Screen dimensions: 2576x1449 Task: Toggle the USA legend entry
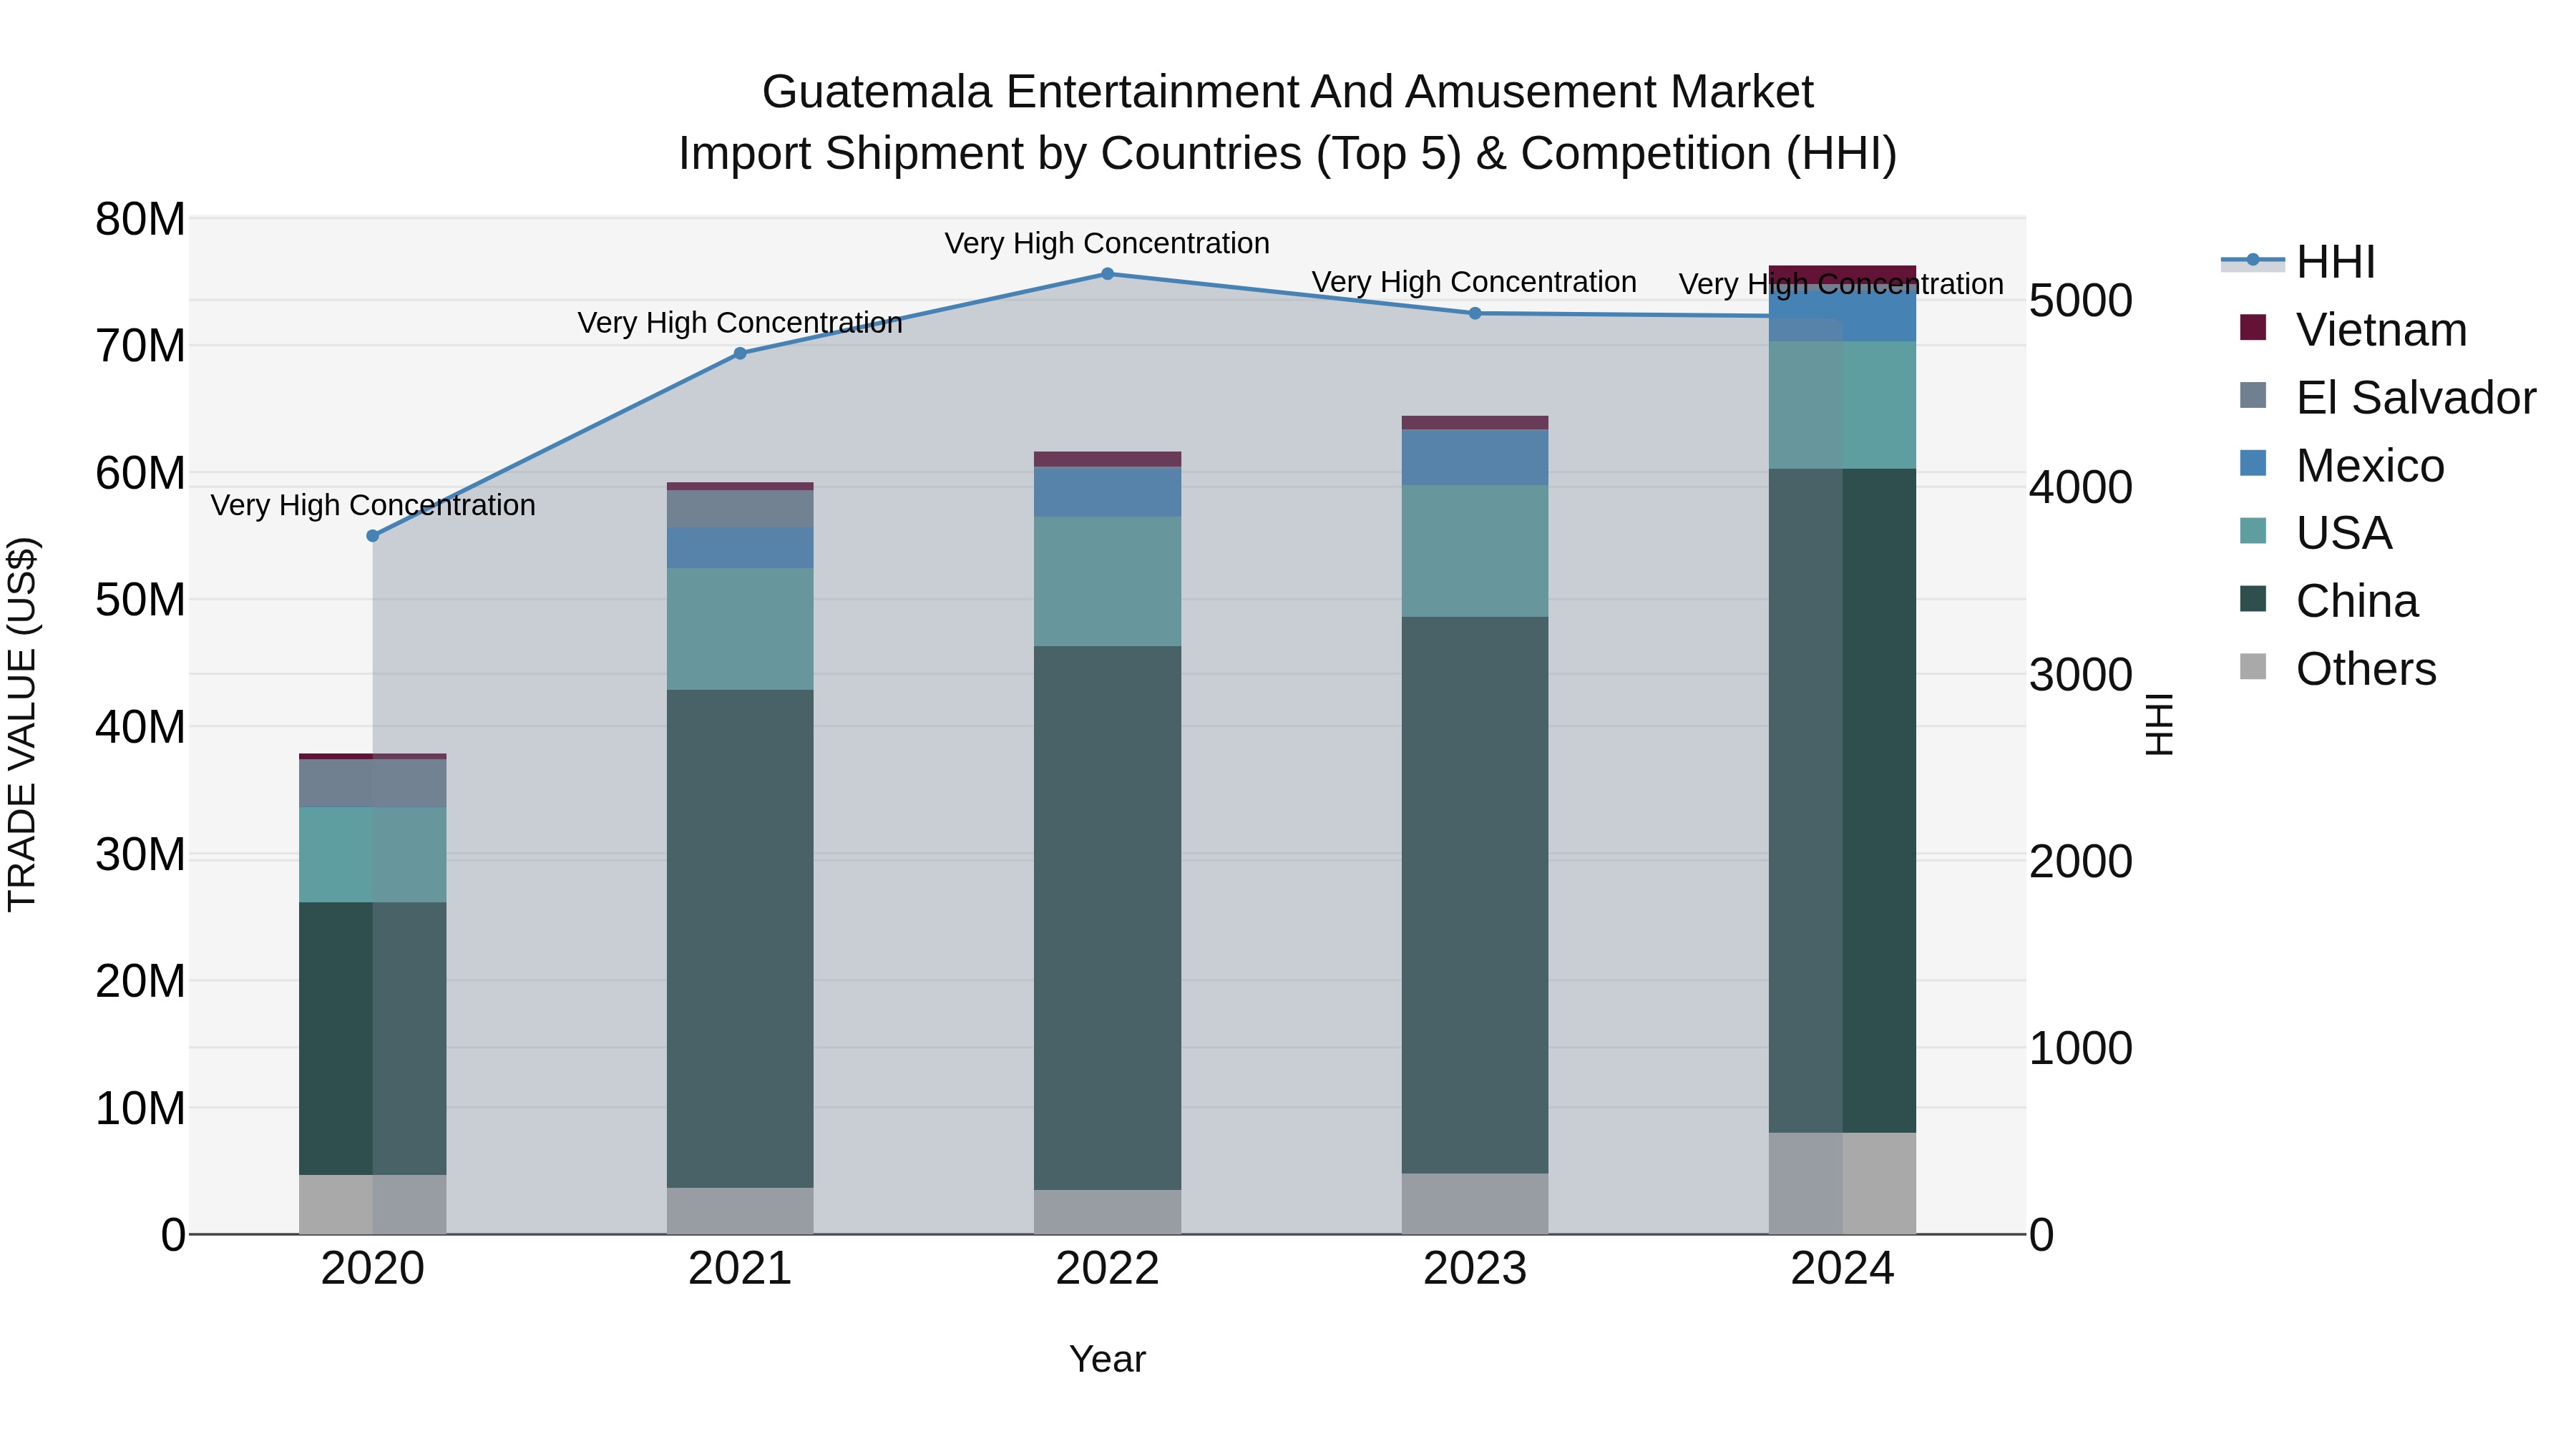click(2315, 532)
